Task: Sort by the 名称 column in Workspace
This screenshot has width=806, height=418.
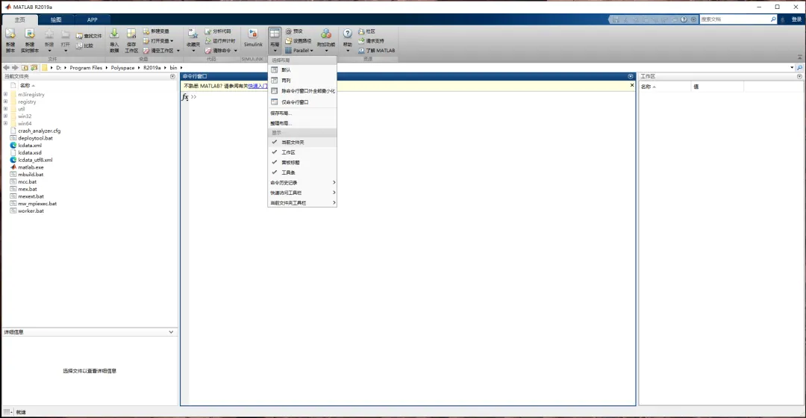Action: point(664,87)
